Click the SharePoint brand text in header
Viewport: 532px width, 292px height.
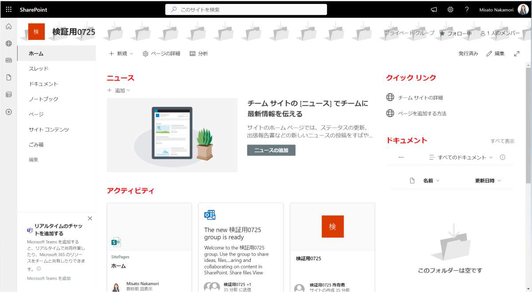coord(33,9)
